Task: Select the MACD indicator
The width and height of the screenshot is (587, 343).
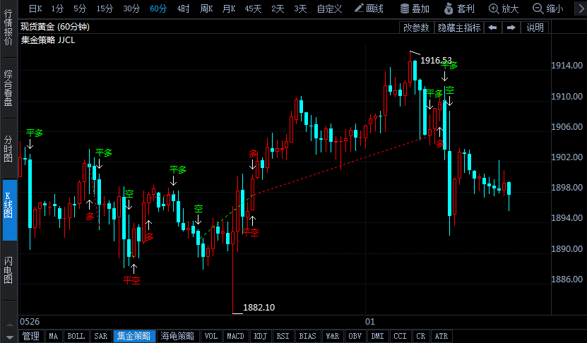Action: 235,336
